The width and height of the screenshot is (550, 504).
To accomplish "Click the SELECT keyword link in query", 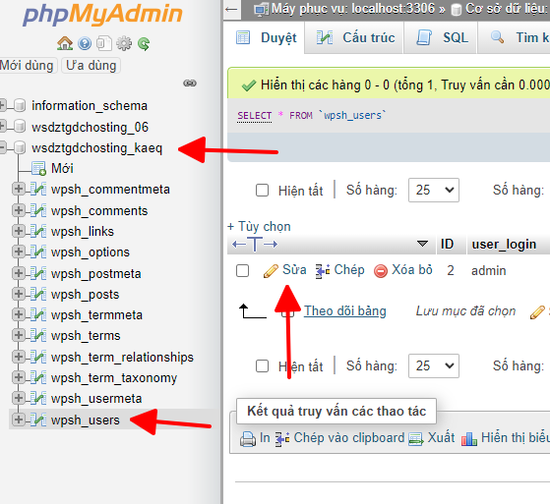I will click(x=254, y=116).
